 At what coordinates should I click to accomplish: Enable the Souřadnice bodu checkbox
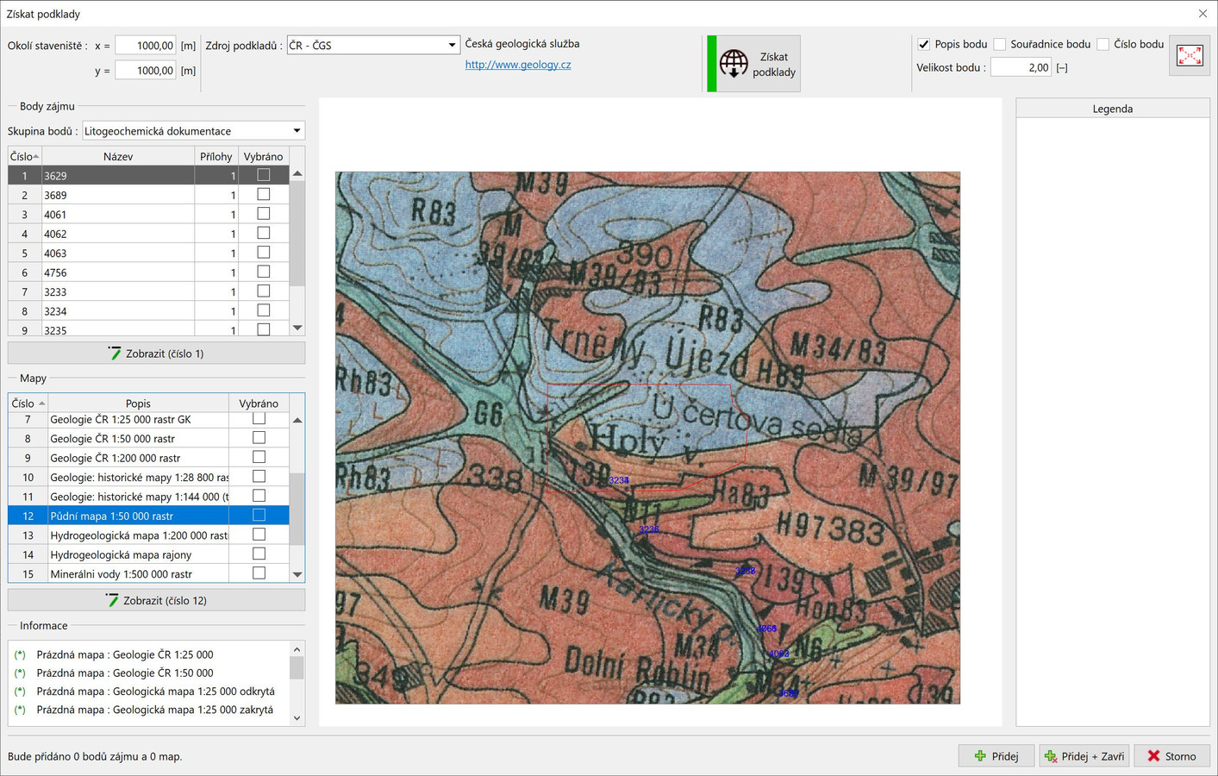[x=1000, y=44]
